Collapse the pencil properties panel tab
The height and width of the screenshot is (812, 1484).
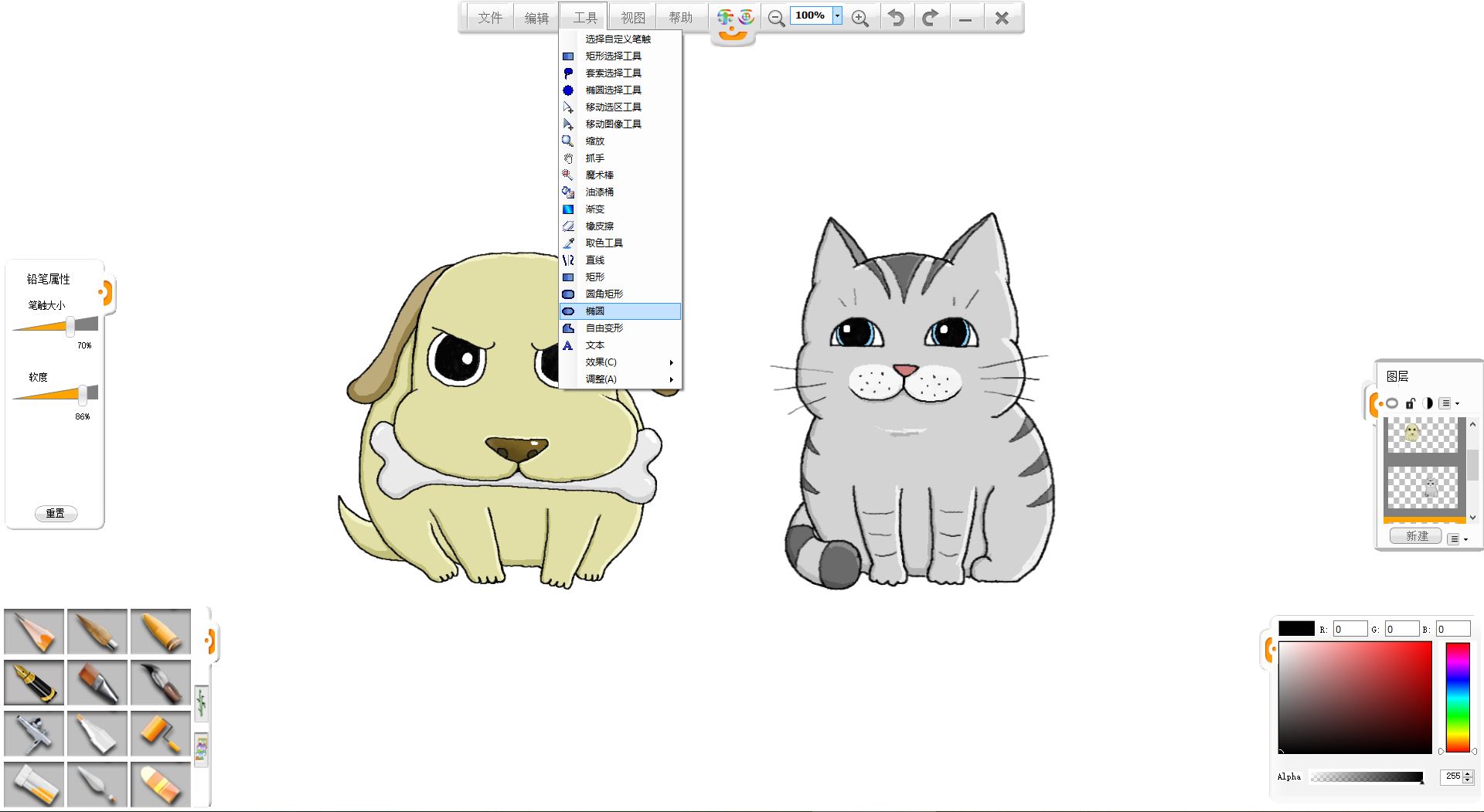106,293
